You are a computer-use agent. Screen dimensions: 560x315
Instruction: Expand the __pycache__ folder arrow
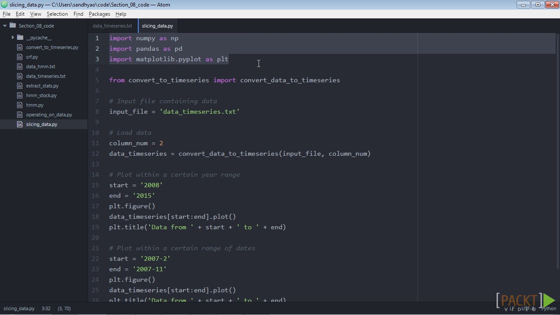click(x=13, y=38)
